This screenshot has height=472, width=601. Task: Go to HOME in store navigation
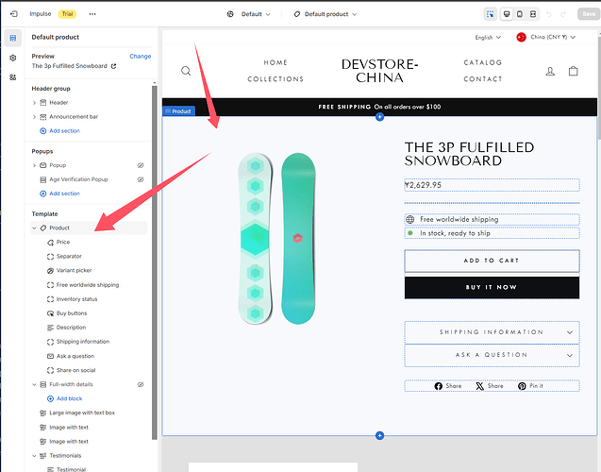275,62
